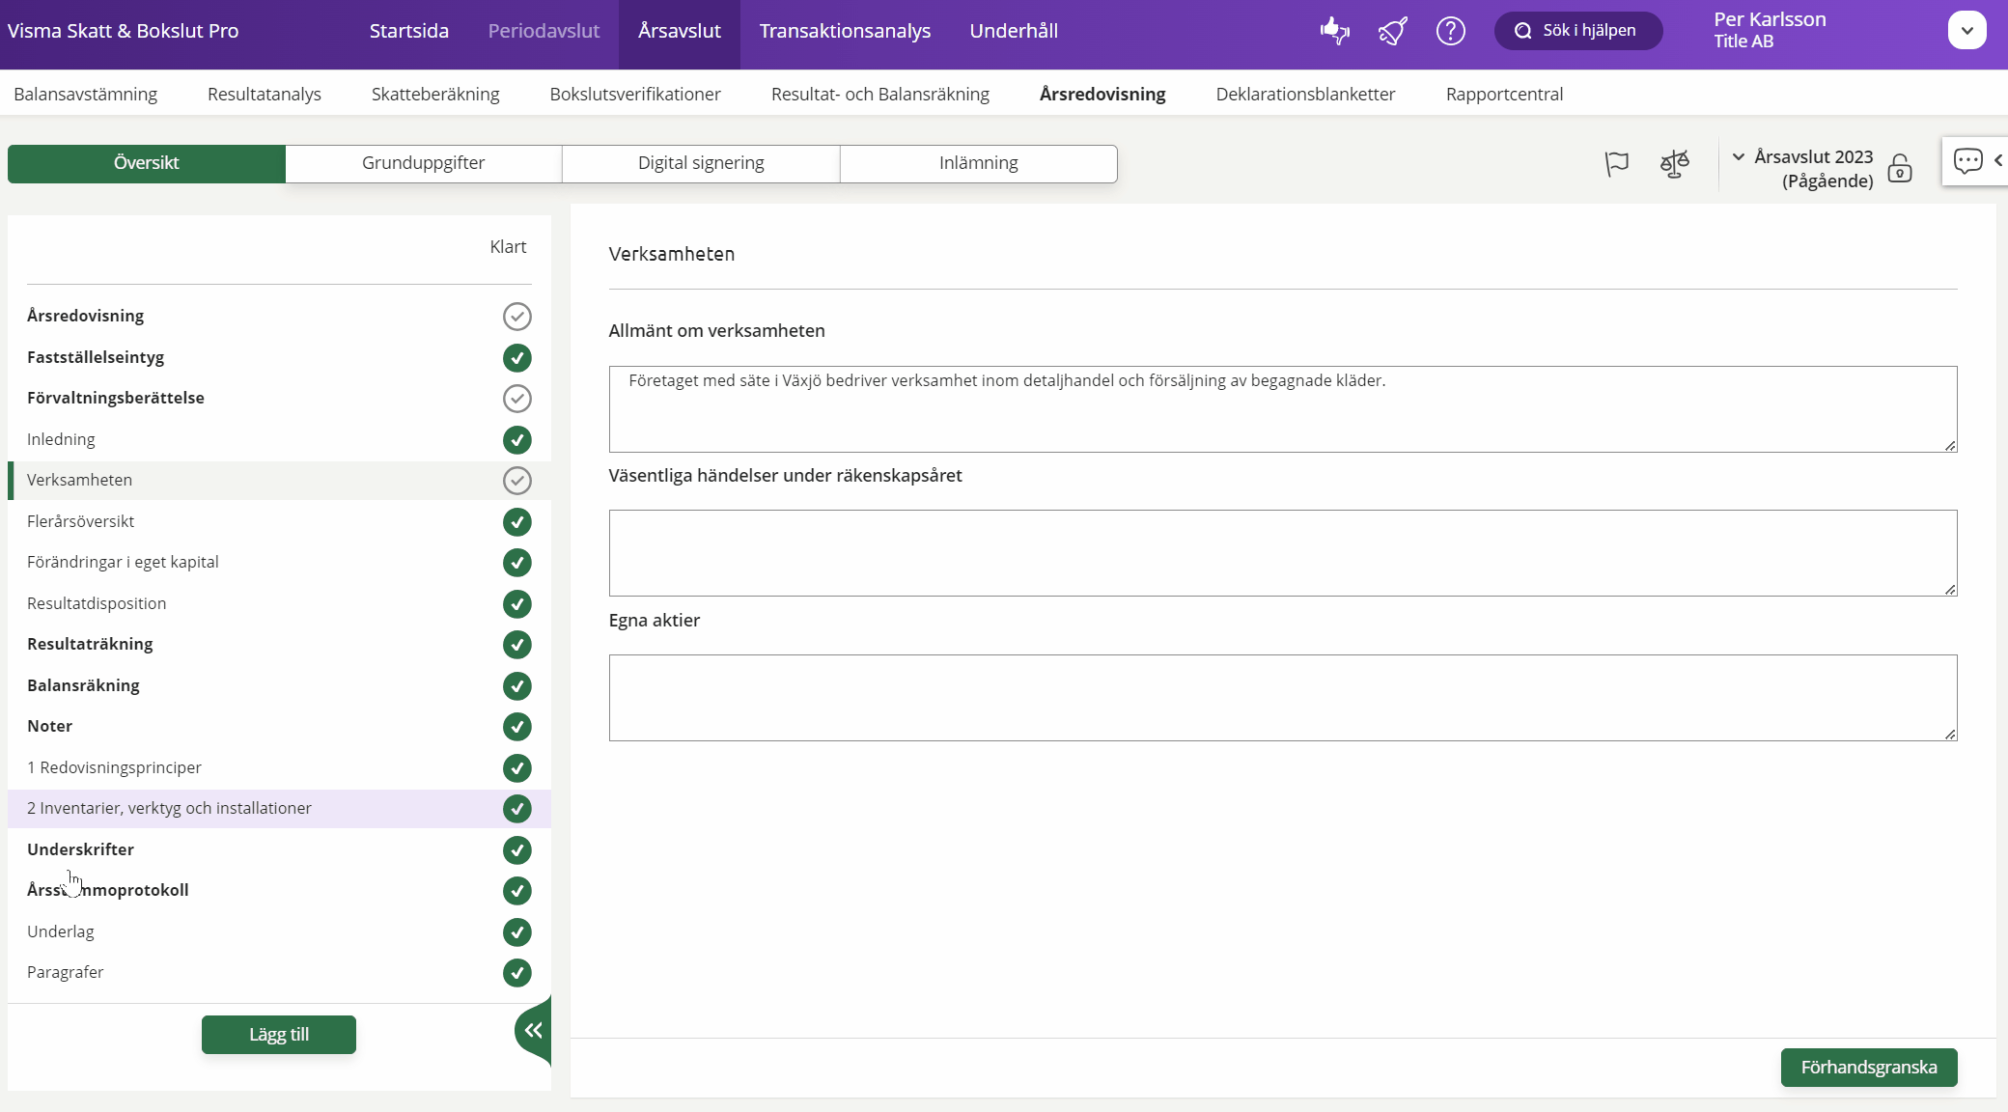Open the Transaktionsanalys menu

coord(845,31)
